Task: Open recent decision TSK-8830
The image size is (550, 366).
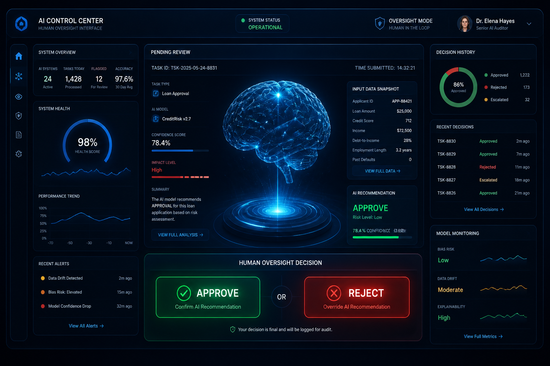Action: pos(483,141)
